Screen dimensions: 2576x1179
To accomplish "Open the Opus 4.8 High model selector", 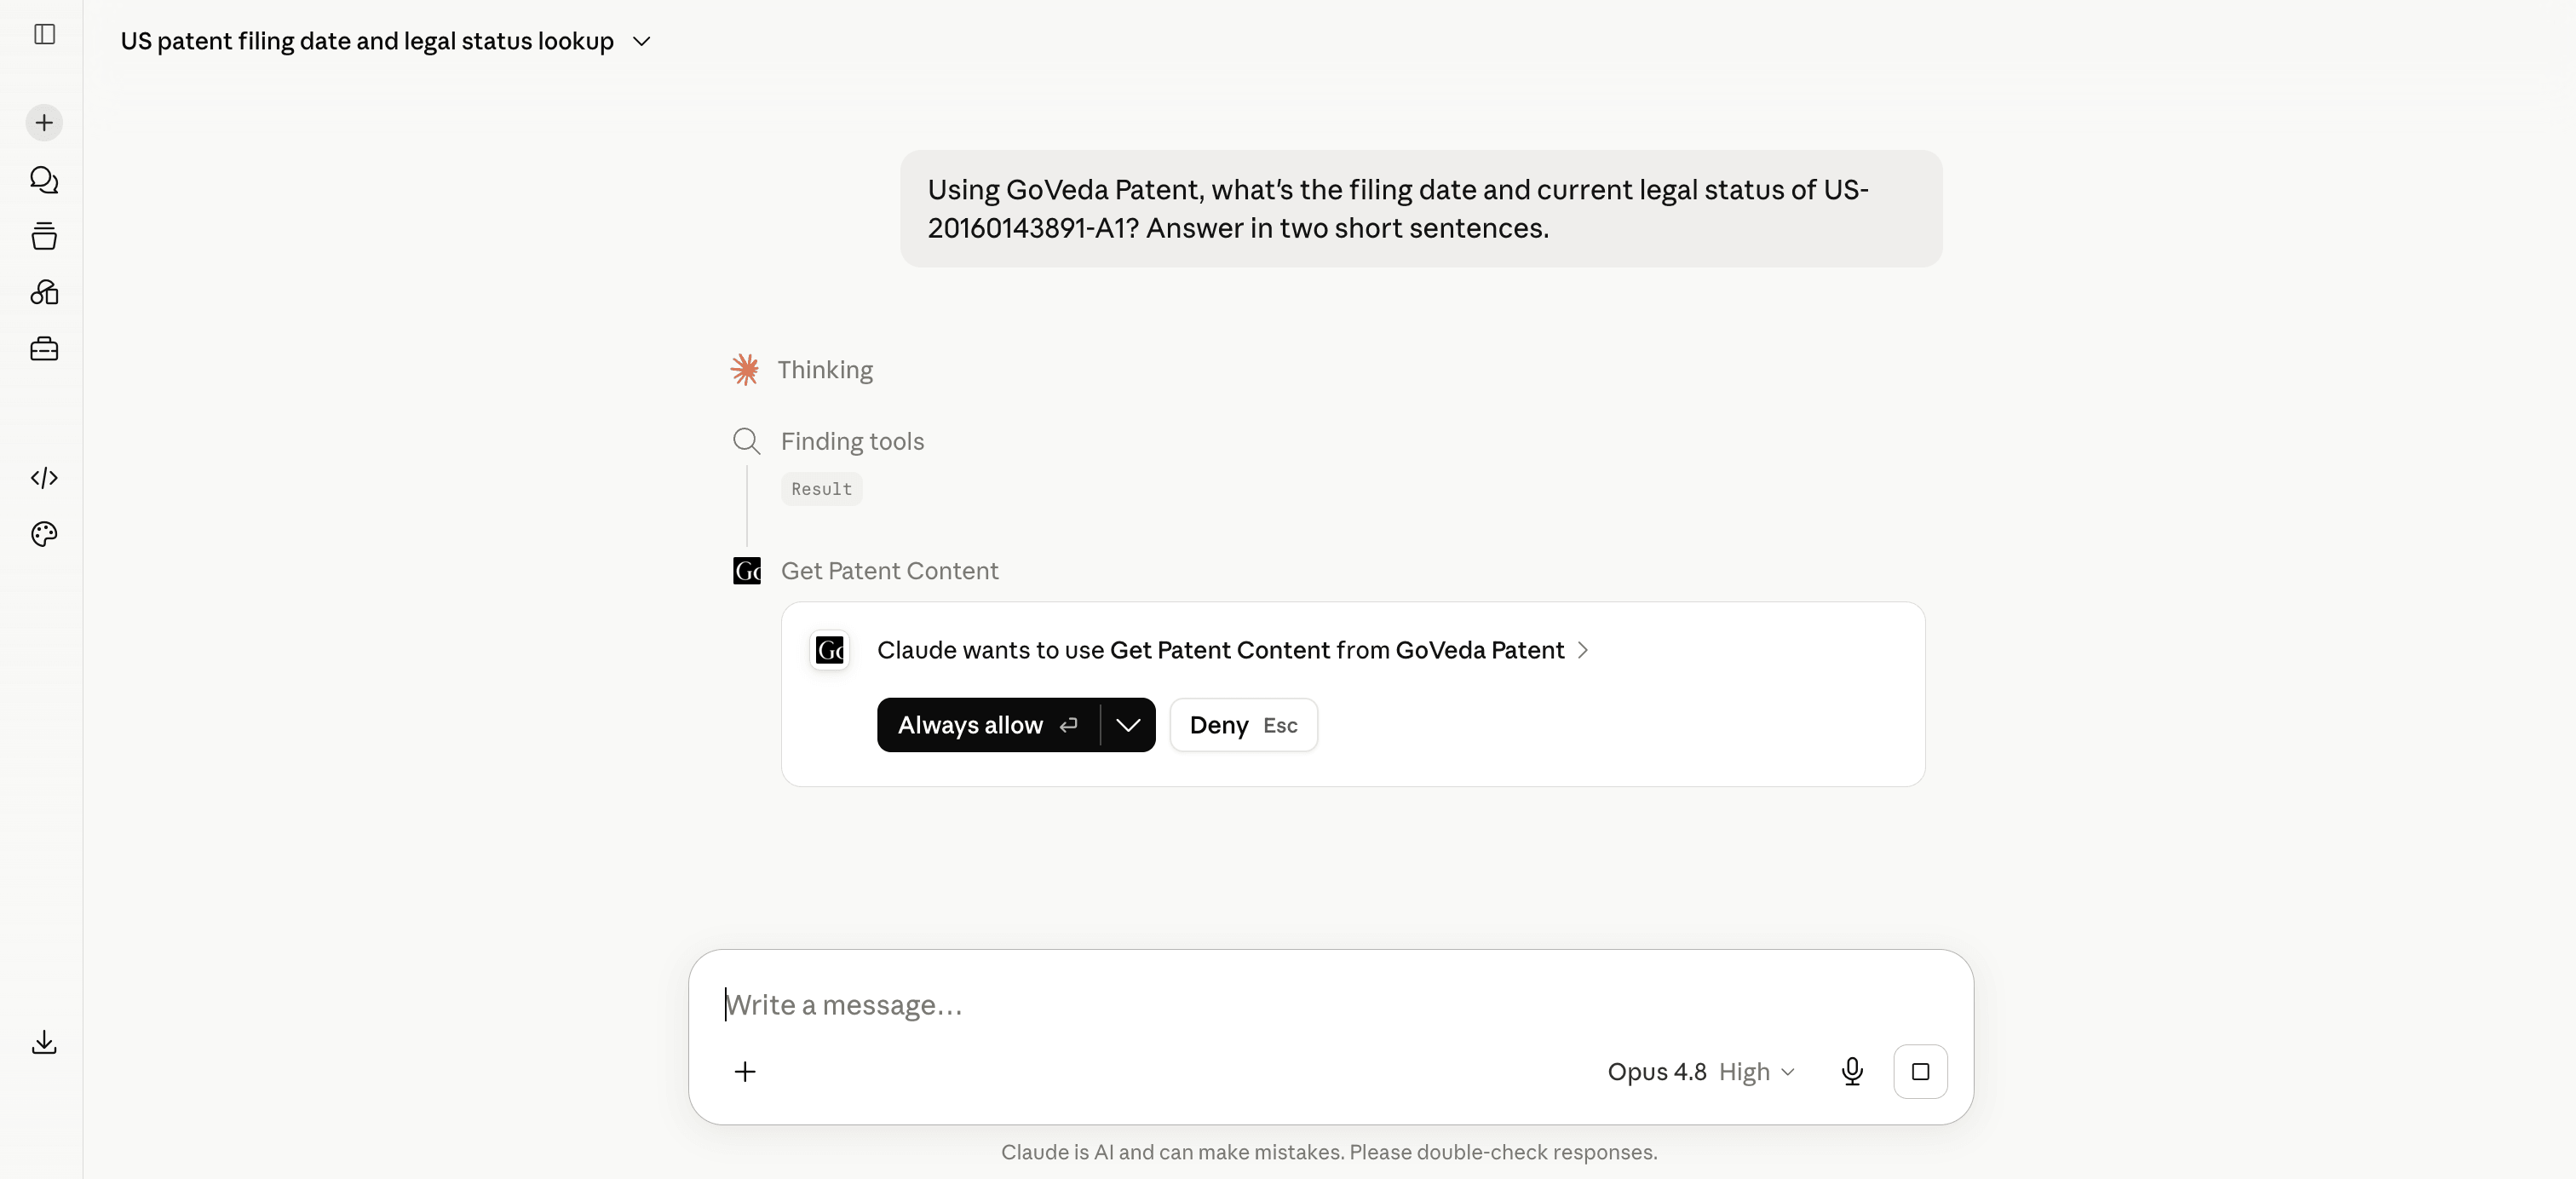I will tap(1701, 1072).
